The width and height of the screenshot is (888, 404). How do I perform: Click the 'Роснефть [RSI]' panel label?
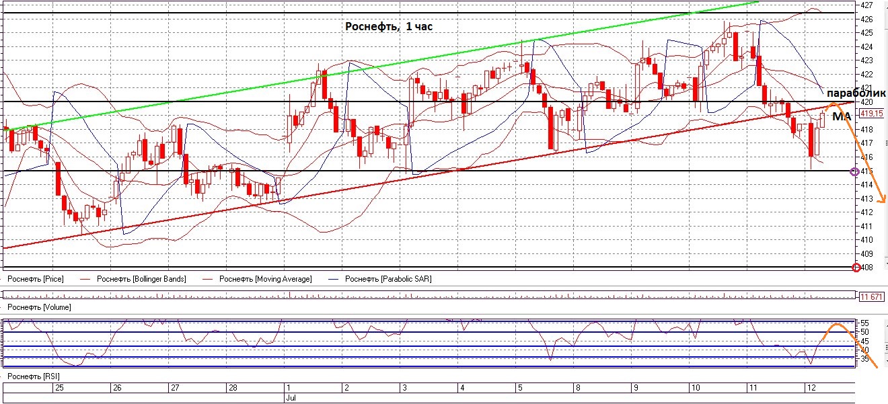(34, 376)
